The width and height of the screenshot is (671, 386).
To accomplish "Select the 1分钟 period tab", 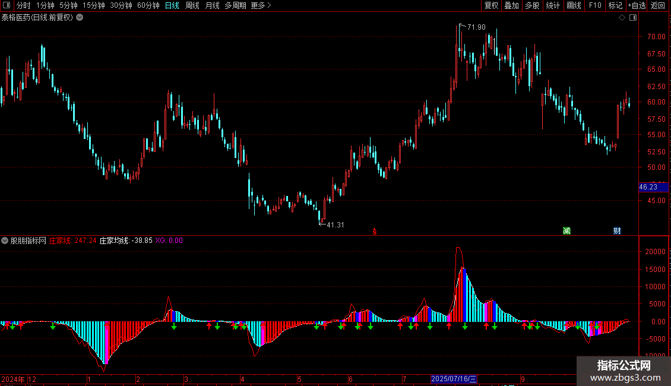I will click(x=45, y=5).
